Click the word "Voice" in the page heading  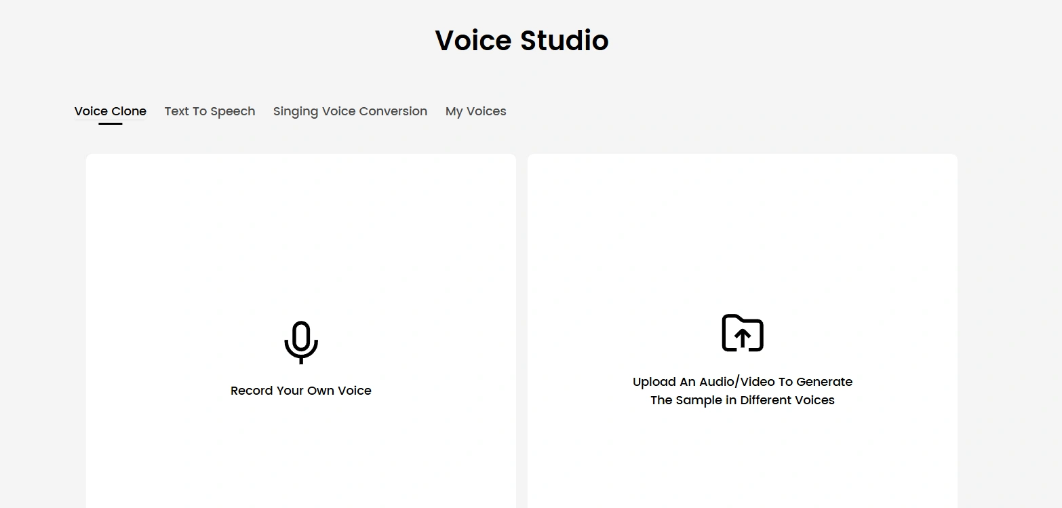[473, 41]
